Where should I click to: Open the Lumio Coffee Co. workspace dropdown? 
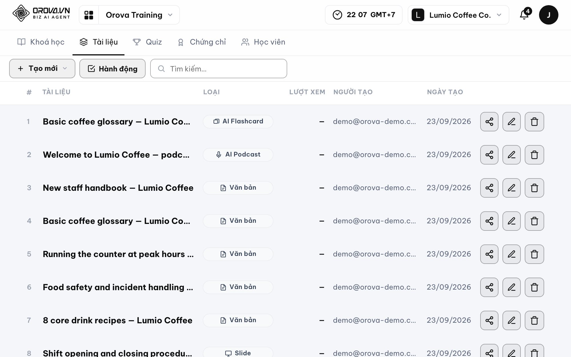pos(458,15)
